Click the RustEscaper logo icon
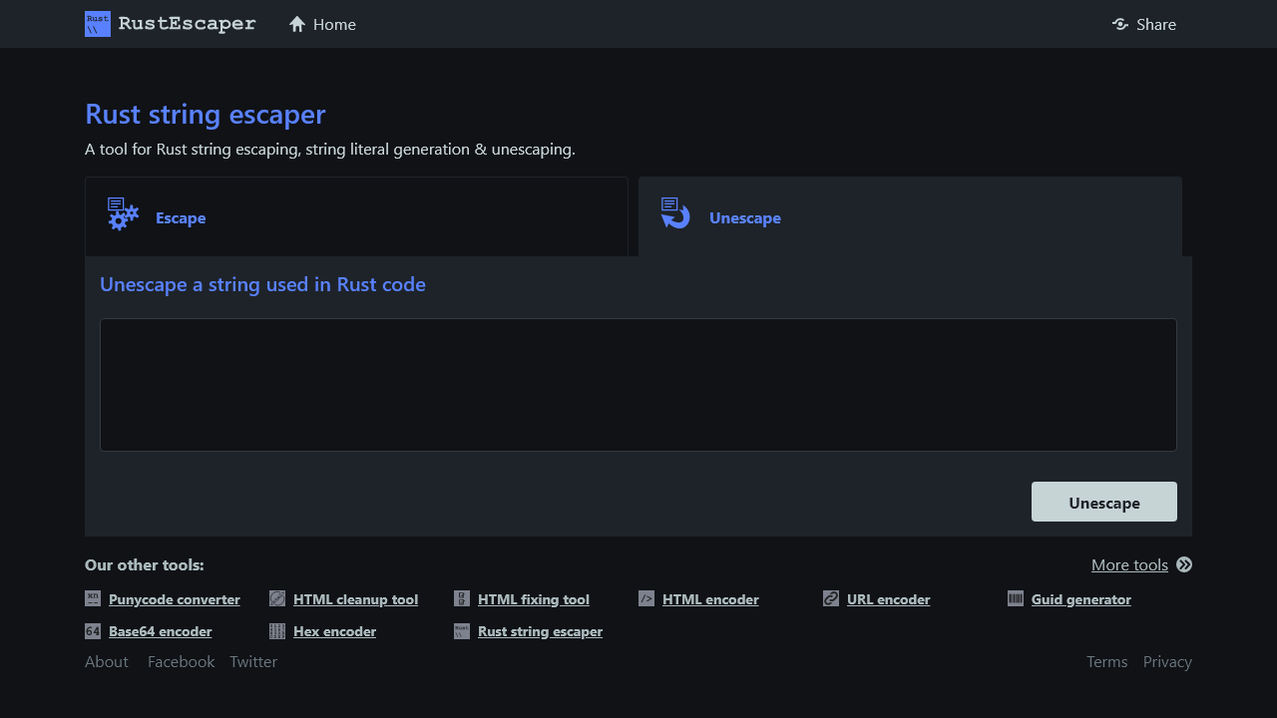The width and height of the screenshot is (1277, 718). (x=98, y=24)
